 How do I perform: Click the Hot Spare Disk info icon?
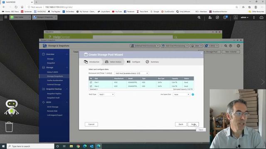[x=193, y=94]
